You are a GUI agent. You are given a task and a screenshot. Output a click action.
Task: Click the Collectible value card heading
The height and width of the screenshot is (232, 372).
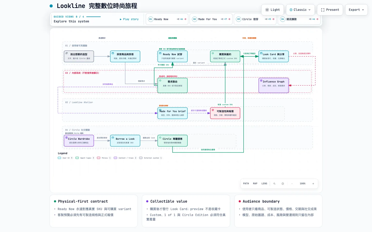pos(169,201)
